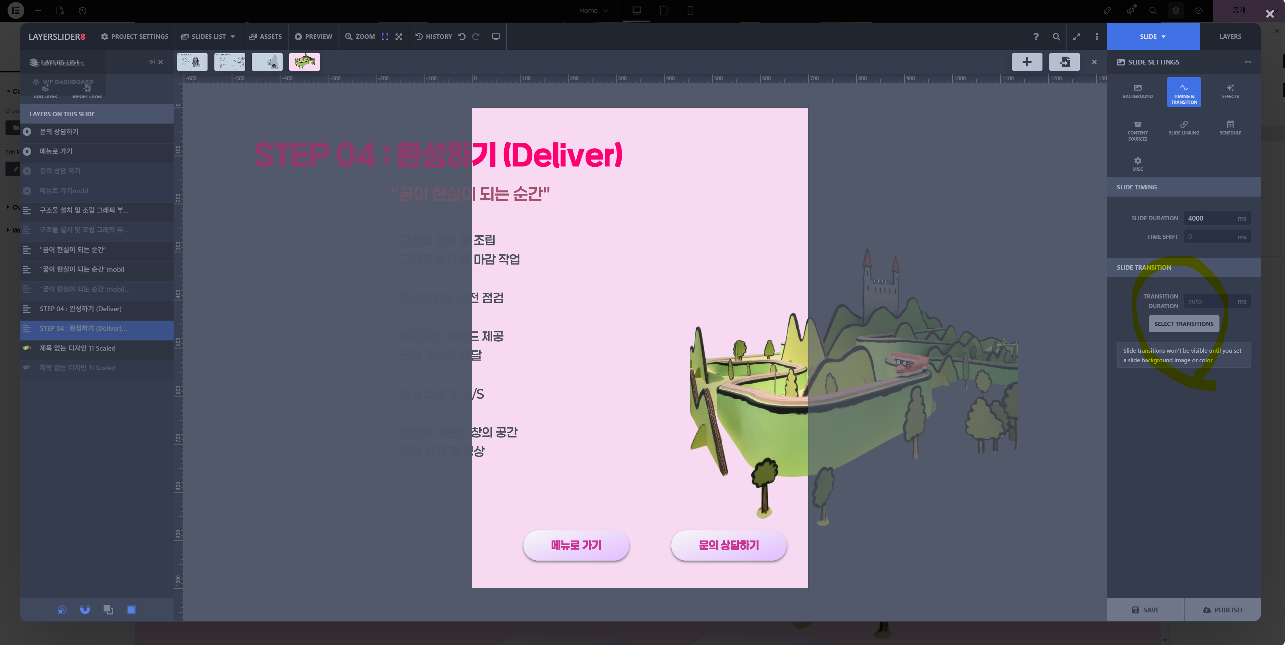Open the Slide tab dropdown arrow
The height and width of the screenshot is (645, 1285).
(1163, 36)
